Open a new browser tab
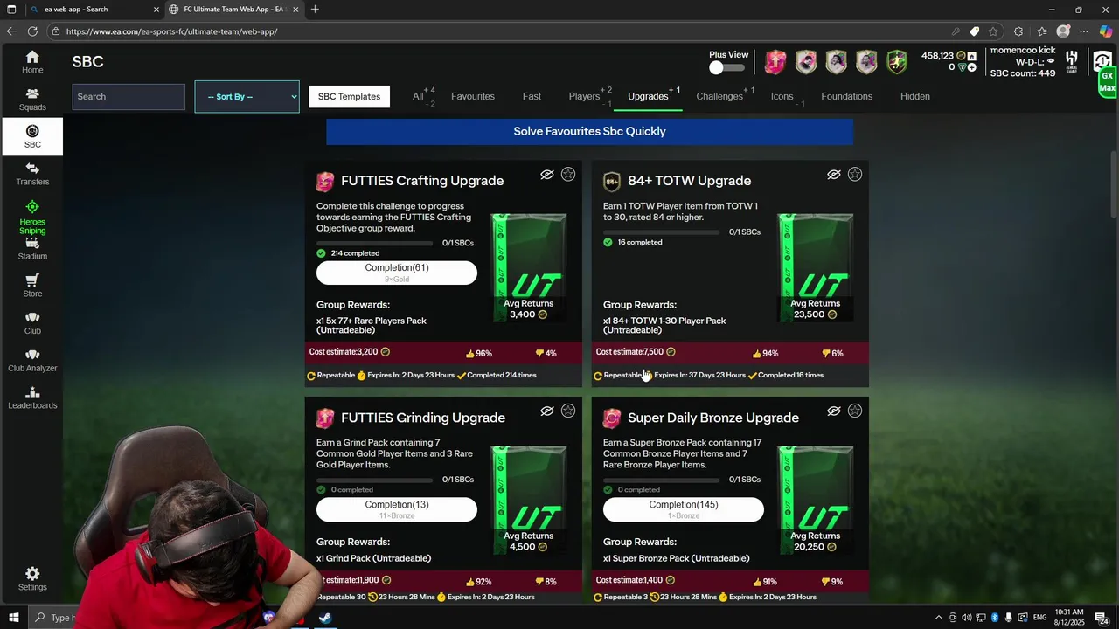Image resolution: width=1119 pixels, height=629 pixels. 315,10
